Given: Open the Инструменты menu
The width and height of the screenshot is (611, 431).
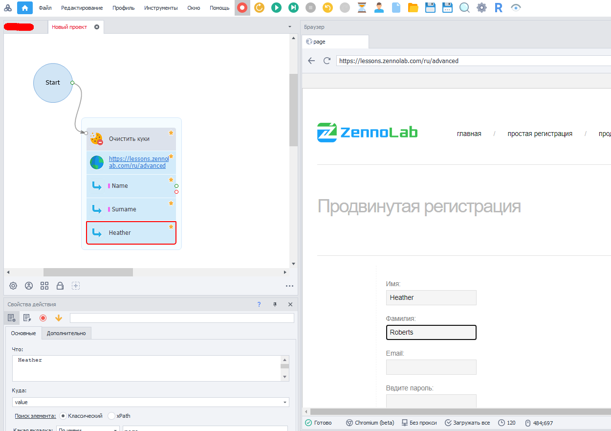Looking at the screenshot, I should pyautogui.click(x=161, y=8).
